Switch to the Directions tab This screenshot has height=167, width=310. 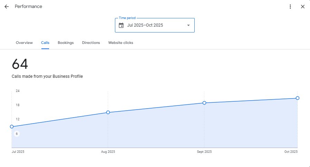click(x=91, y=43)
